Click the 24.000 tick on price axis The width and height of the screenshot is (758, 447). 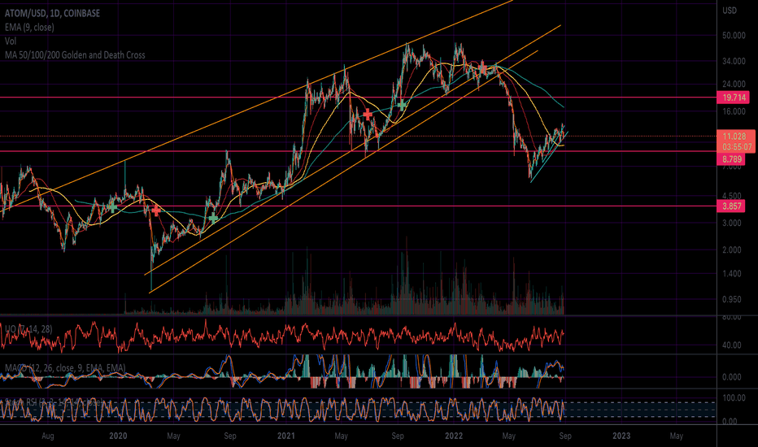click(x=734, y=84)
